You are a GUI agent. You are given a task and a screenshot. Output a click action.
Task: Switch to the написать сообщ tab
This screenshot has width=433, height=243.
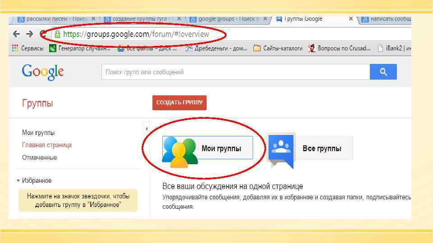point(387,19)
